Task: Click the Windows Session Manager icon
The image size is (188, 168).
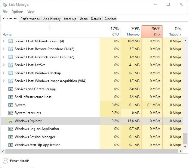Action: (x=11, y=137)
